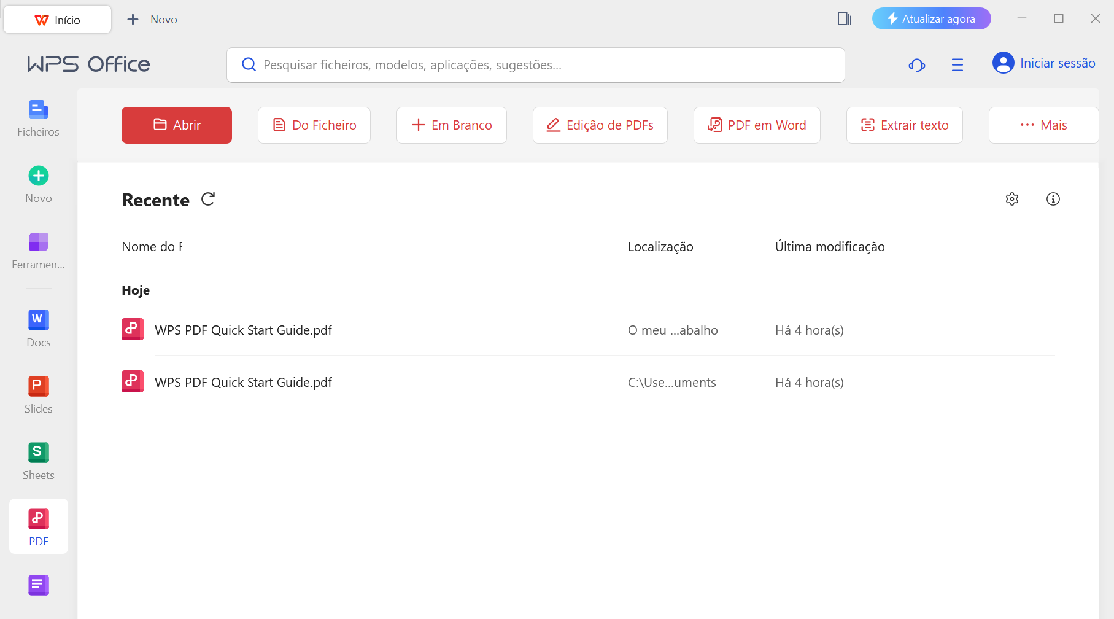
Task: Launch Docs from the sidebar
Action: pyautogui.click(x=38, y=329)
